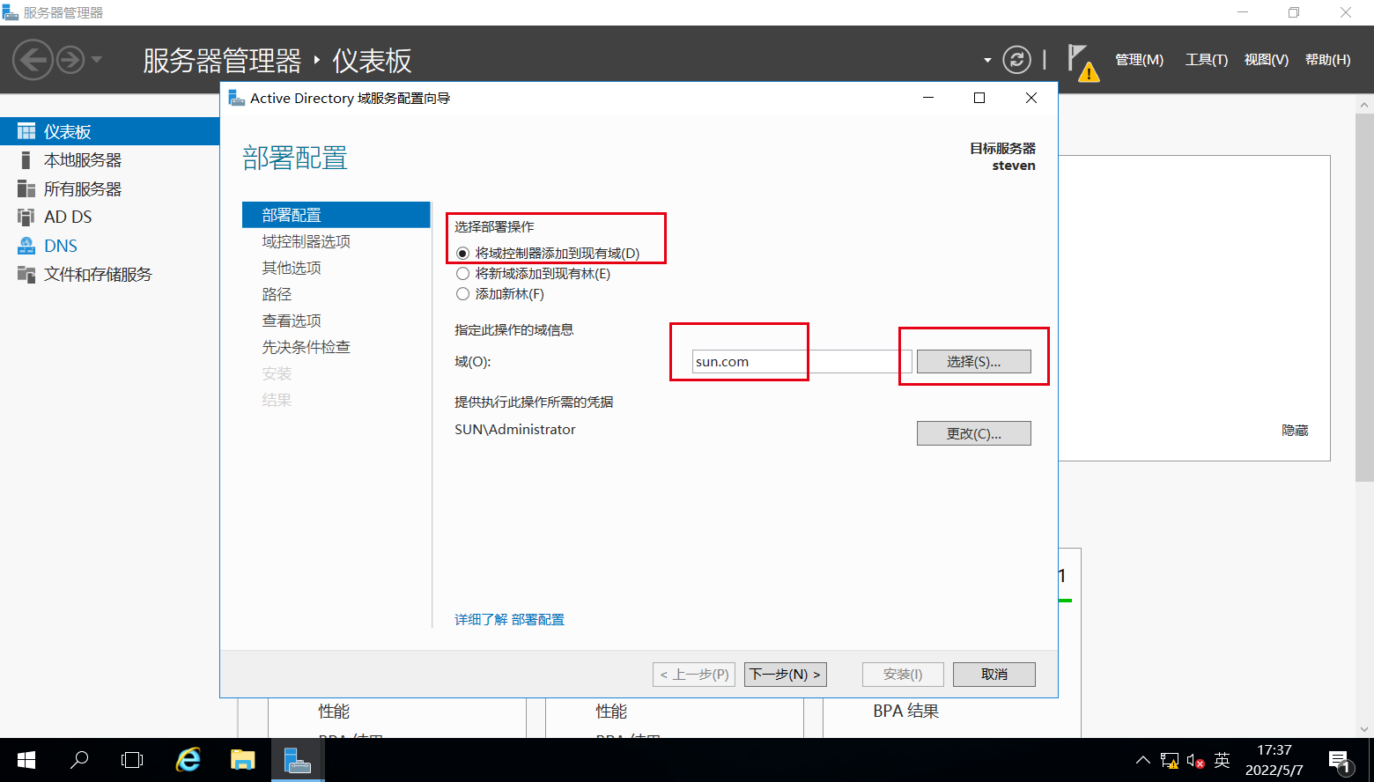
Task: Open taskbar search magnifier
Action: [x=79, y=760]
